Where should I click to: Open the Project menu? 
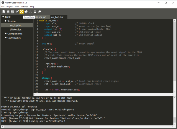click(9, 7)
